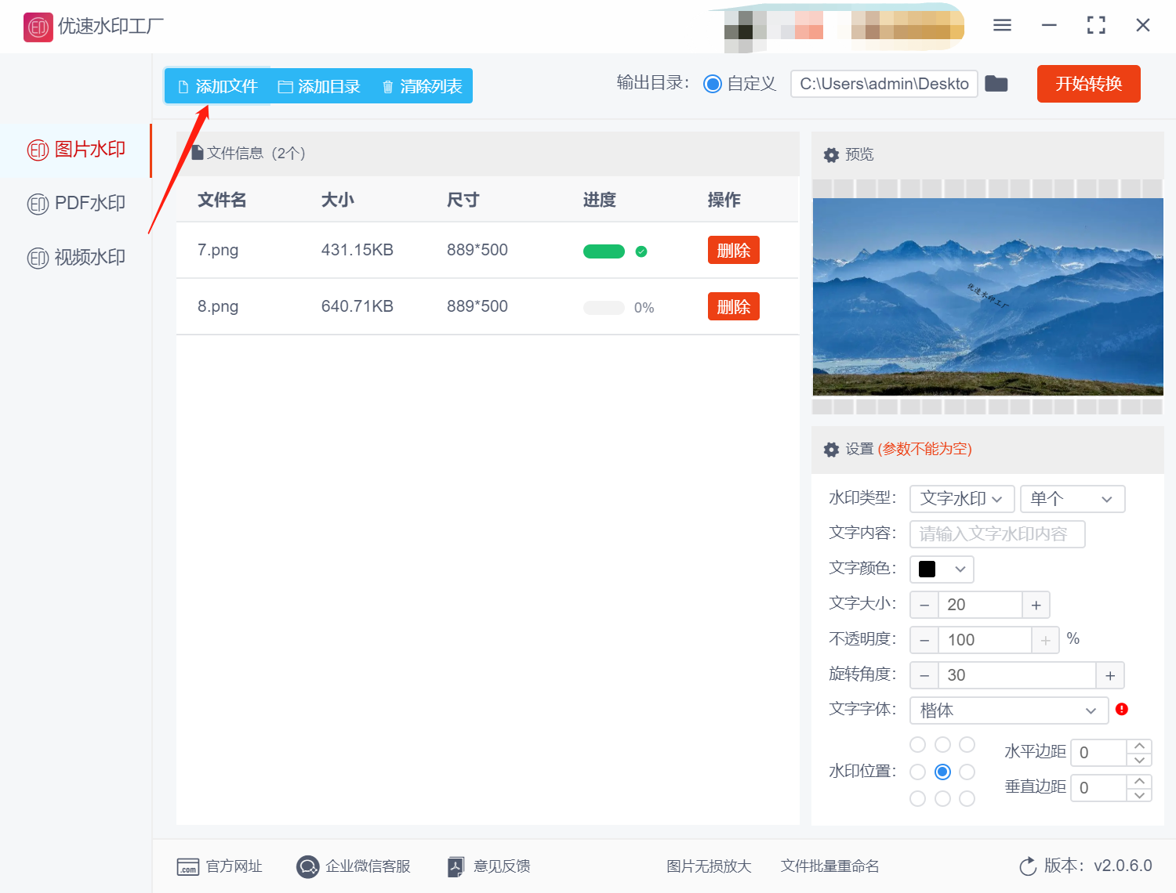Increase 水平边距 with the up arrow
Image resolution: width=1176 pixels, height=893 pixels.
[1140, 746]
